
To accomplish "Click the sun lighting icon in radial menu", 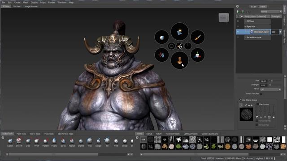I will click(179, 32).
